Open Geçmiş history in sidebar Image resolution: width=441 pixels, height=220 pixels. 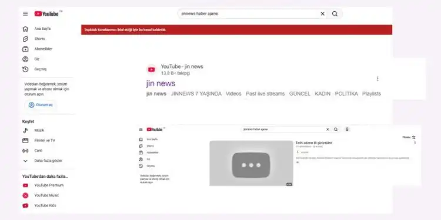35,69
